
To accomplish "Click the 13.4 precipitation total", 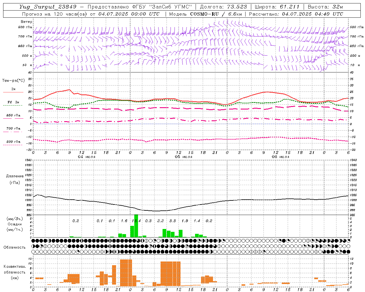I will tap(136, 221).
